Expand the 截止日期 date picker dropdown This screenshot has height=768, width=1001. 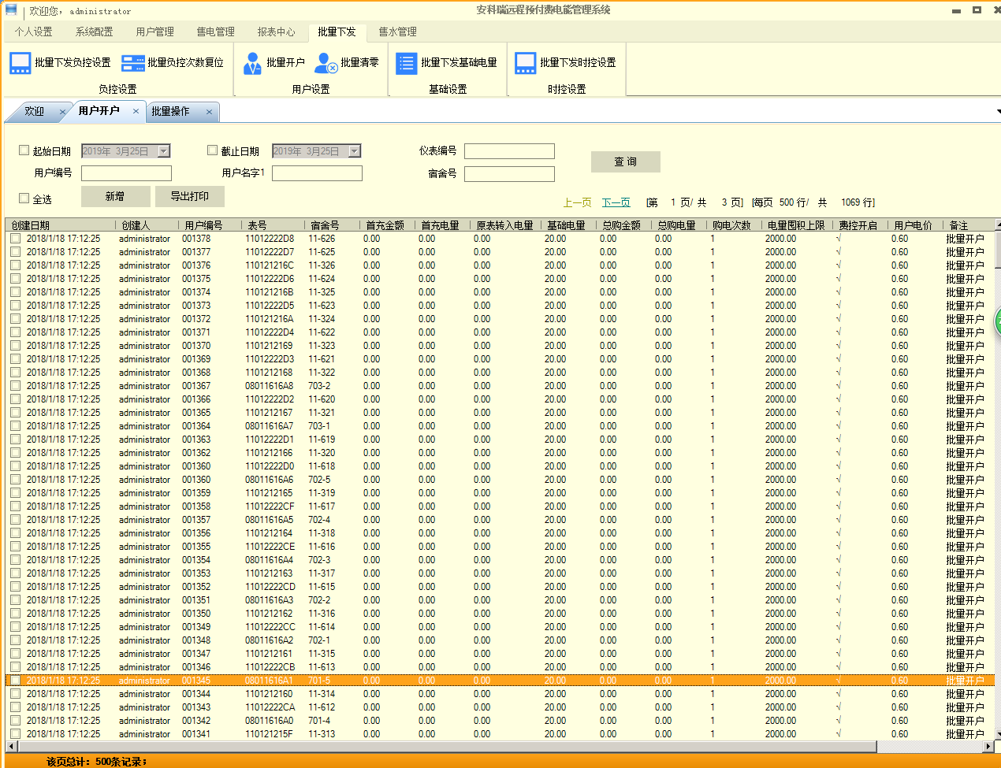[x=354, y=151]
